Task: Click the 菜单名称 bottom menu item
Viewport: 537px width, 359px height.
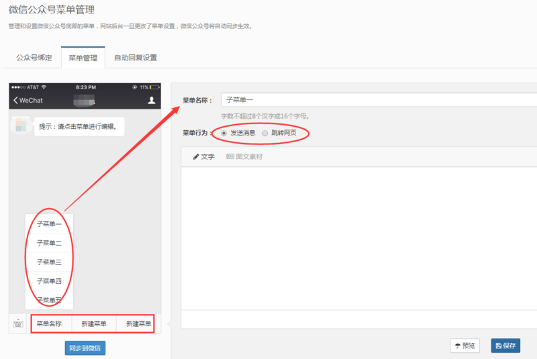Action: pos(49,323)
